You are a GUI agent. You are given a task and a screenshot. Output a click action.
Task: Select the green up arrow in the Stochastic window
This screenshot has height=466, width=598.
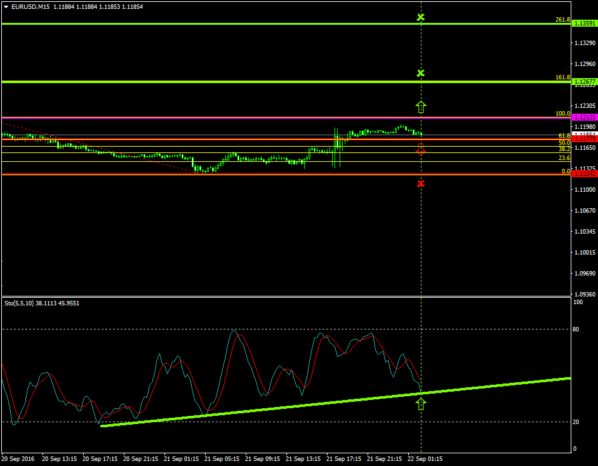click(421, 403)
